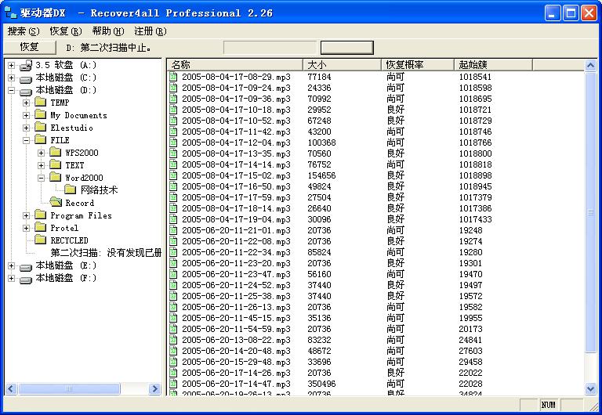This screenshot has width=602, height=415.
Task: Select the My Documents folder icon
Action: pos(40,115)
